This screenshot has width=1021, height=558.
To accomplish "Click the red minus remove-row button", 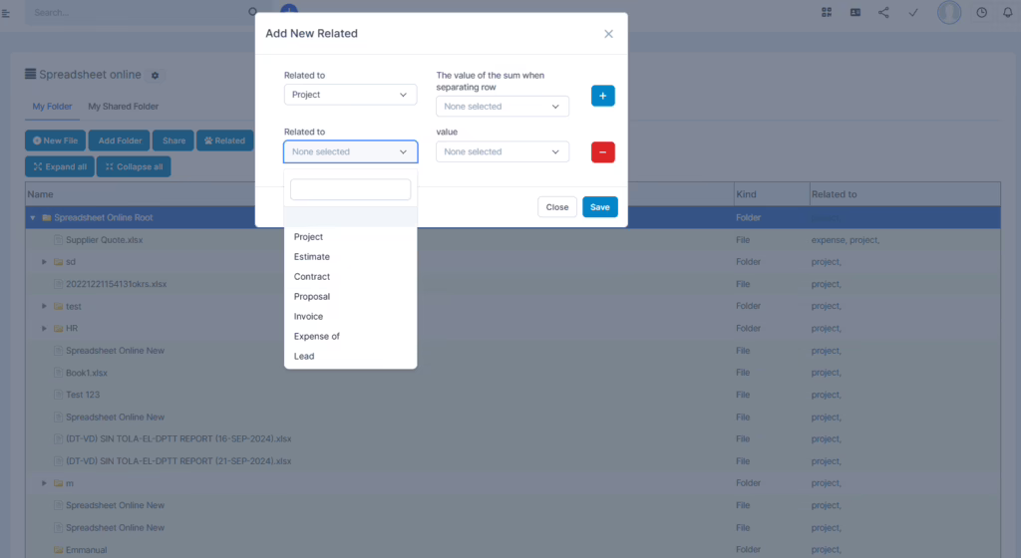I will [603, 151].
